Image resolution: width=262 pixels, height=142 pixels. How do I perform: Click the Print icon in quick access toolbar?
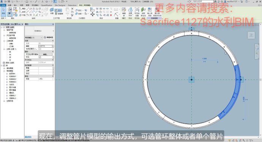point(27,2)
